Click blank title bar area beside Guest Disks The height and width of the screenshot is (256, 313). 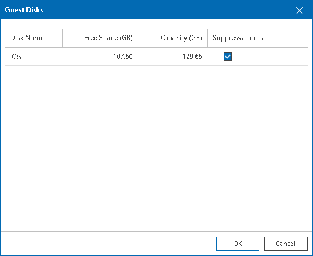[x=168, y=10]
